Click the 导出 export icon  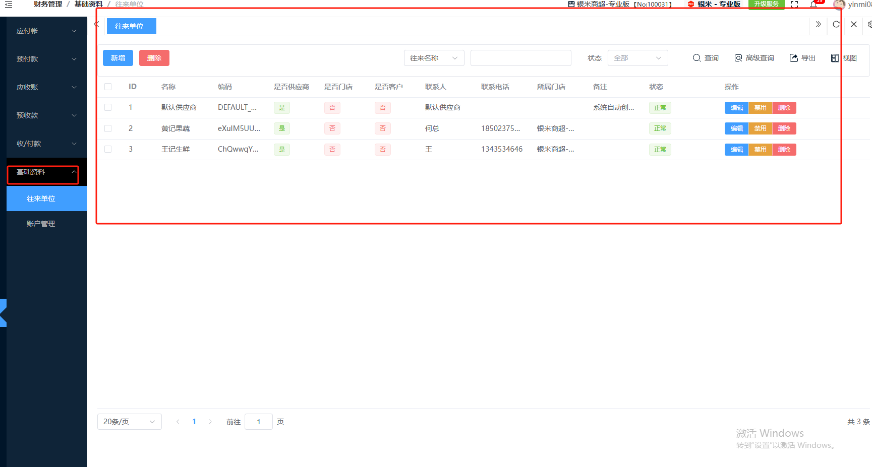794,58
